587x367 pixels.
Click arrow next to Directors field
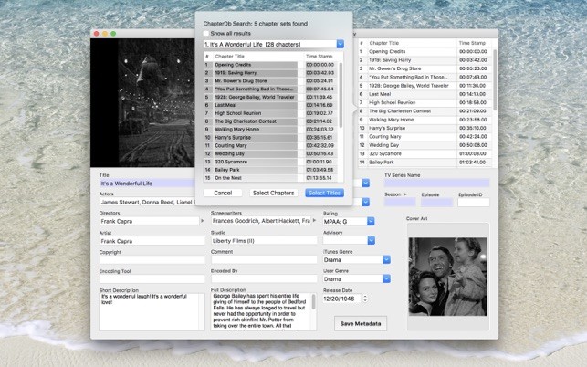[x=201, y=221]
